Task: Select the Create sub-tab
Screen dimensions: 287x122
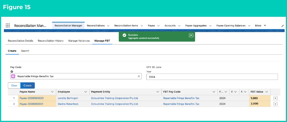Action: (x=12, y=51)
